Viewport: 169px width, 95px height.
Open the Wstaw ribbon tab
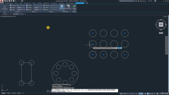(16, 3)
